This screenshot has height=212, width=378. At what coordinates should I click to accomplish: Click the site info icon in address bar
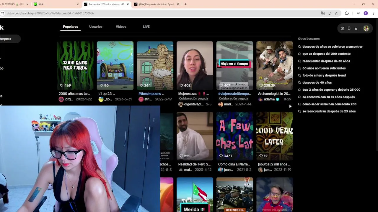[2, 13]
